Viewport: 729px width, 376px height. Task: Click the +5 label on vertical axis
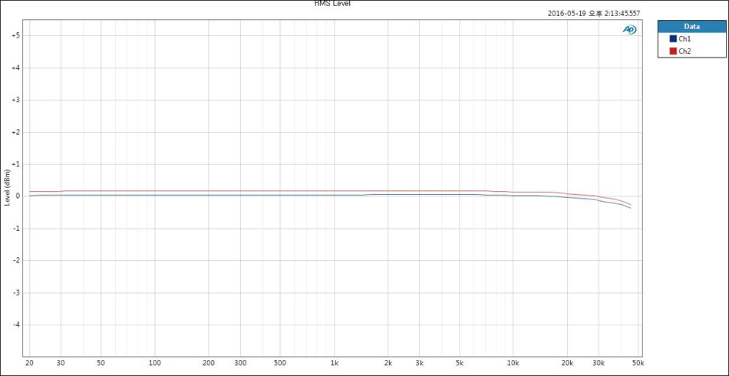[15, 35]
